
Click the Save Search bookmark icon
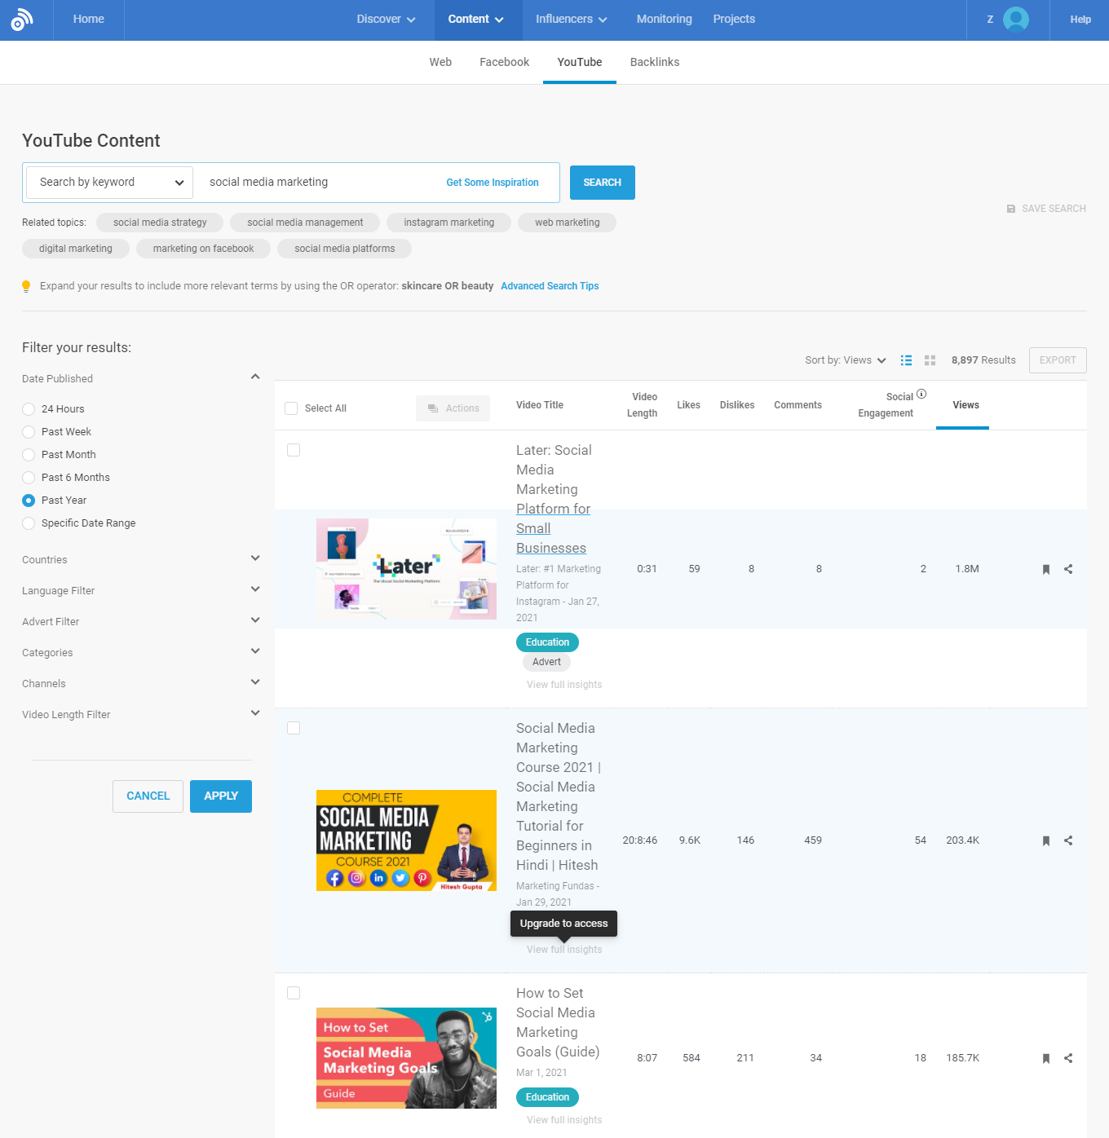(1011, 209)
